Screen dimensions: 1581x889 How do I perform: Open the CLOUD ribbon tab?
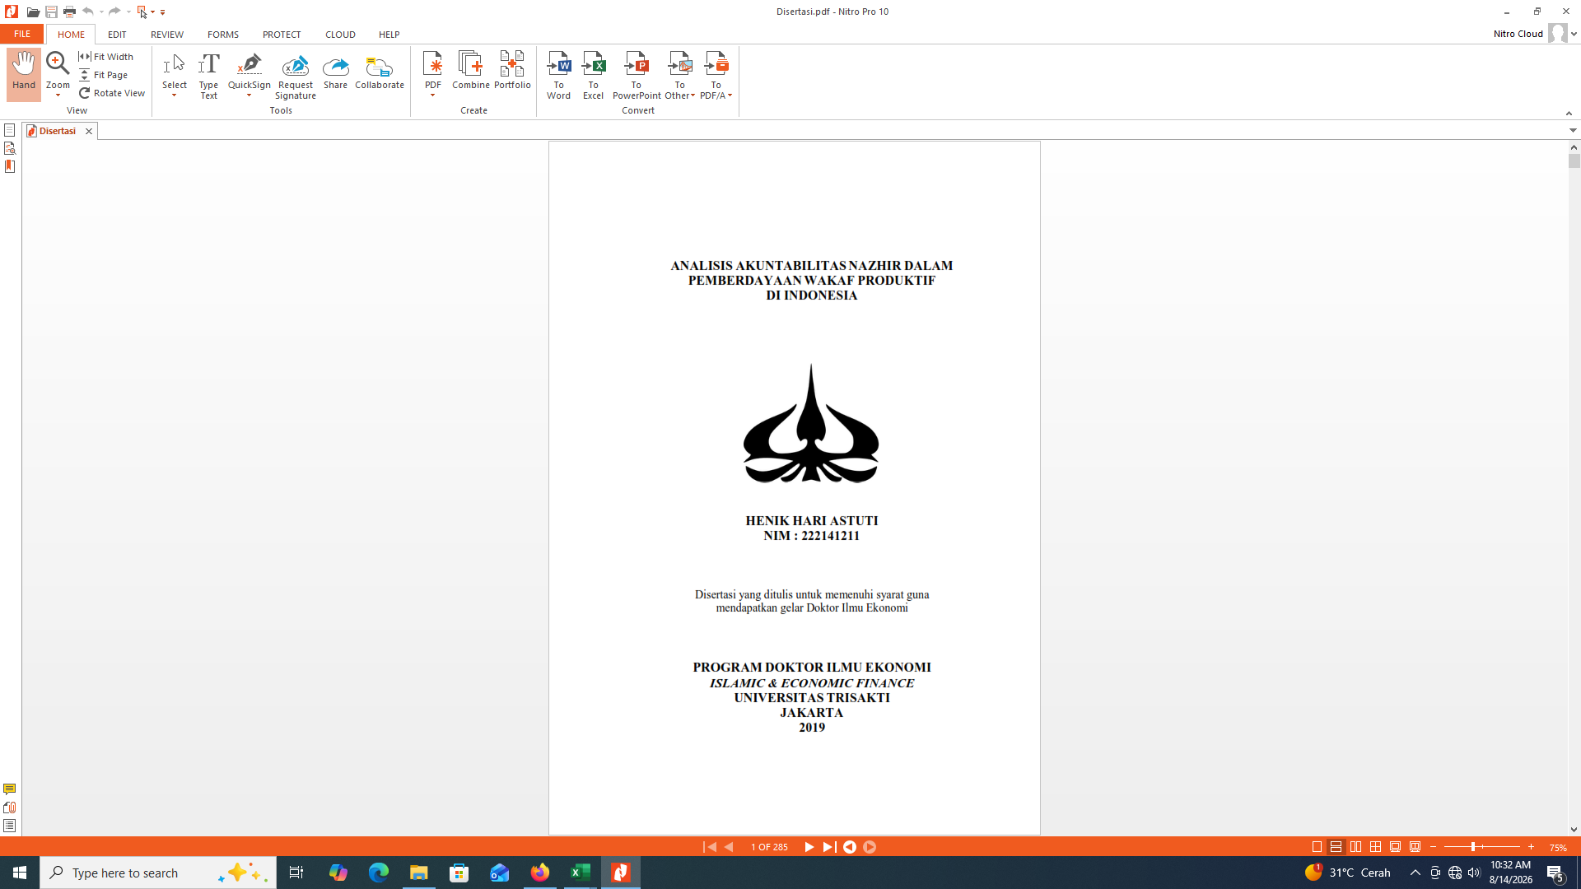coord(340,35)
